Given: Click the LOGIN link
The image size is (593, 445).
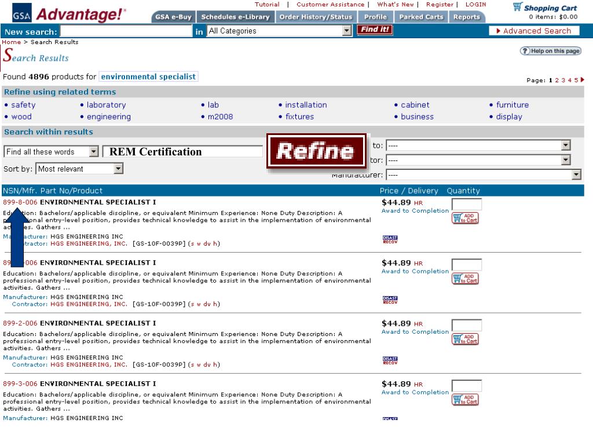Looking at the screenshot, I should 476,5.
